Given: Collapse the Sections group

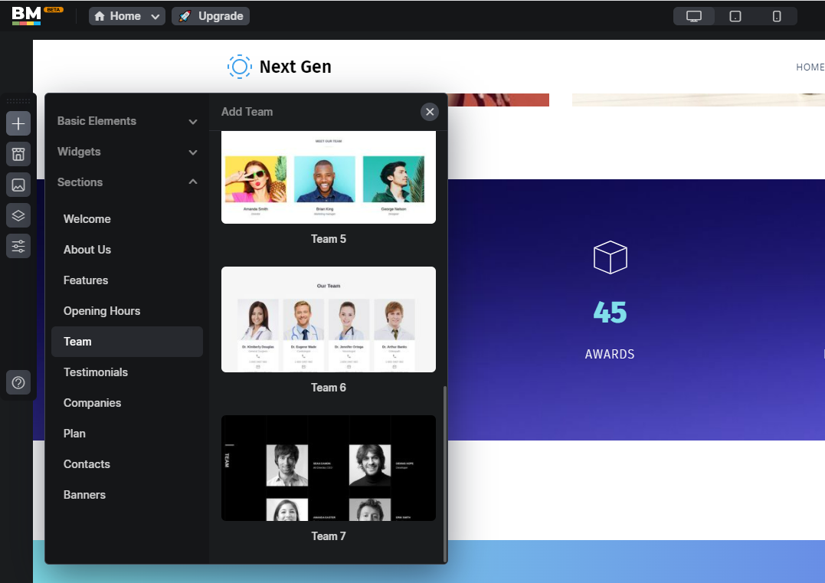Looking at the screenshot, I should tap(127, 182).
